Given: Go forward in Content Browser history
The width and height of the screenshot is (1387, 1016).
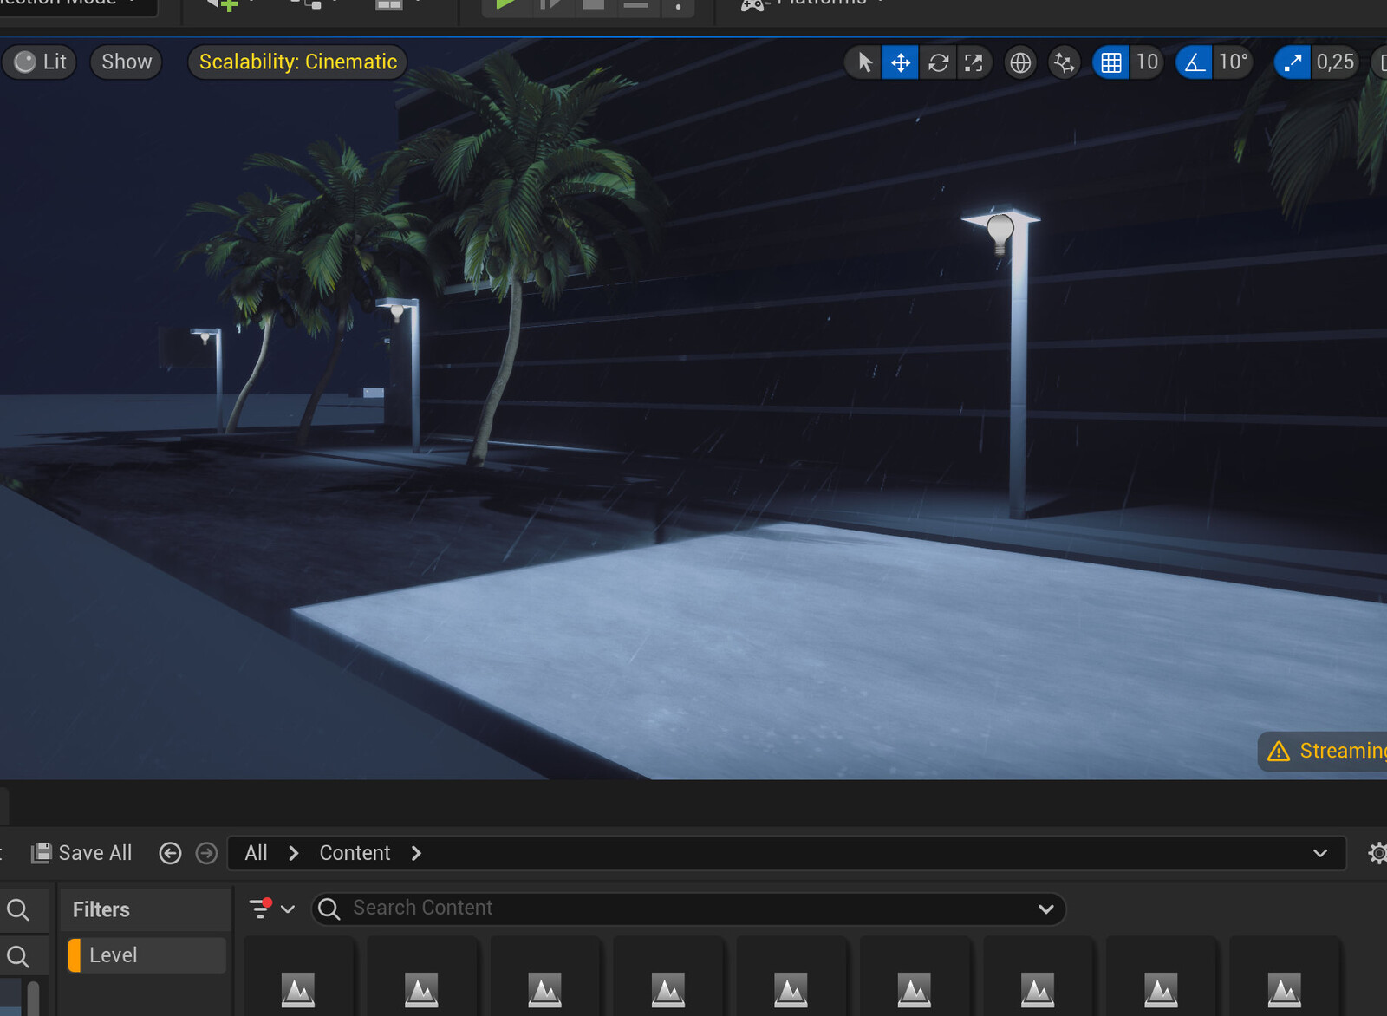Looking at the screenshot, I should coord(206,853).
